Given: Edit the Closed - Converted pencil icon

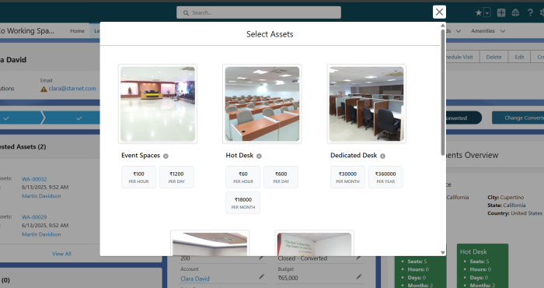Looking at the screenshot, I should (359, 258).
